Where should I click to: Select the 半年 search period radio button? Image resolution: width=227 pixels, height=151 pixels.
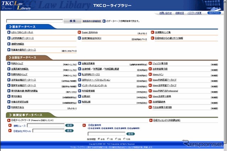click(x=99, y=139)
